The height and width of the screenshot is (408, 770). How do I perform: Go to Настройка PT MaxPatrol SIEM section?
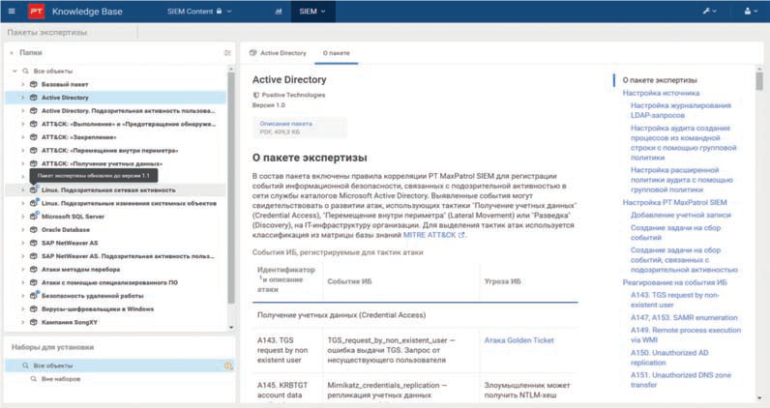pos(675,202)
